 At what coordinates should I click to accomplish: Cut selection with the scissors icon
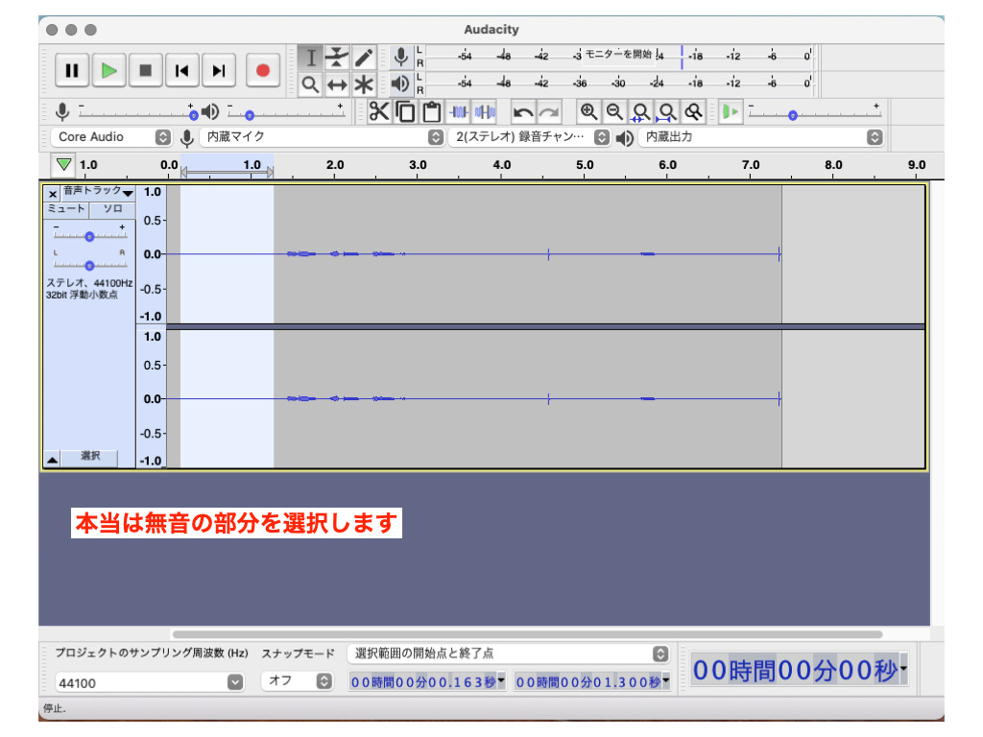coord(378,111)
